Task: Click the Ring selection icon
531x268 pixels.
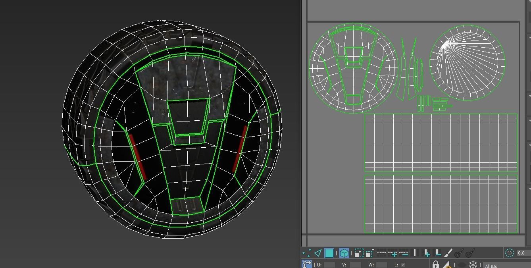Action: point(415,253)
